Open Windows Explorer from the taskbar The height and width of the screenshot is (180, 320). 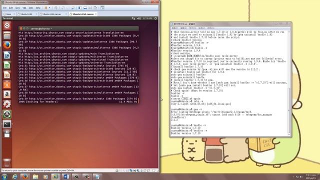click(x=35, y=176)
